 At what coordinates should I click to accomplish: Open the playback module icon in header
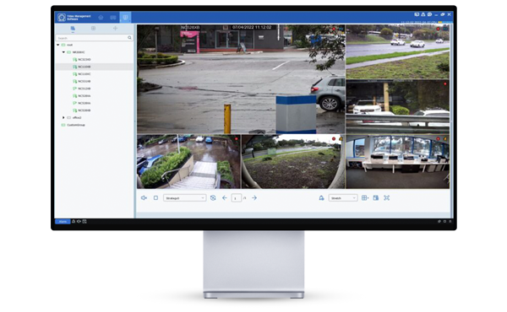(x=113, y=18)
